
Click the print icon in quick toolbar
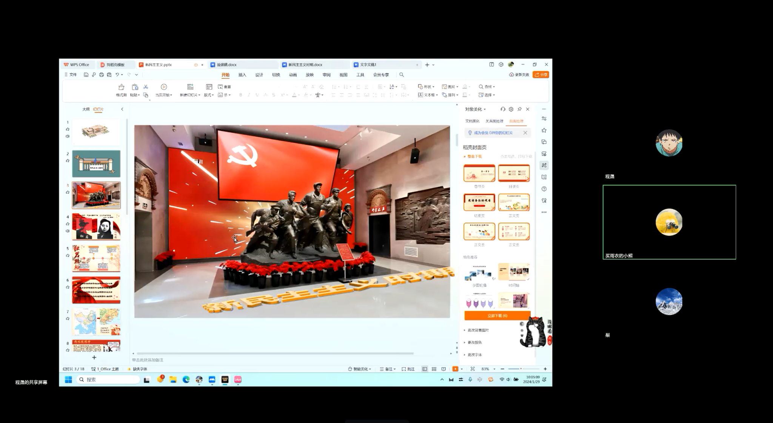tap(101, 75)
